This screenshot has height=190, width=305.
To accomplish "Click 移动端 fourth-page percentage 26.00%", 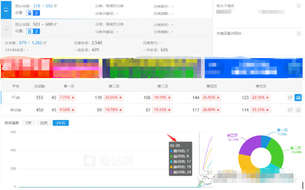I will 211,110.
